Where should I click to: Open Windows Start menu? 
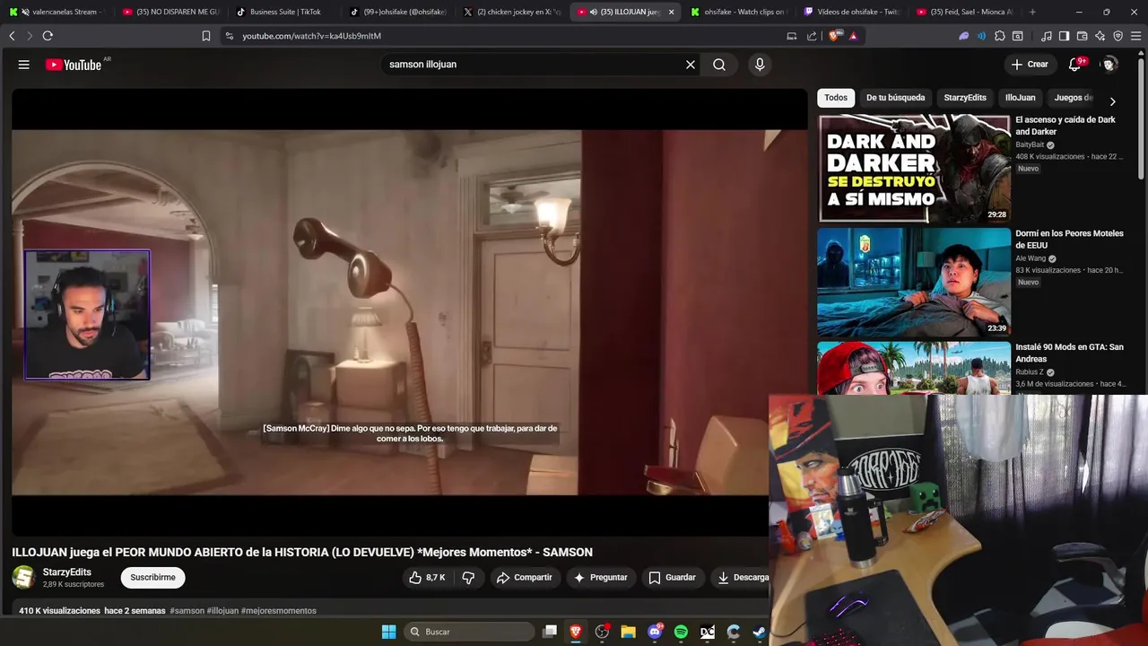pyautogui.click(x=388, y=632)
